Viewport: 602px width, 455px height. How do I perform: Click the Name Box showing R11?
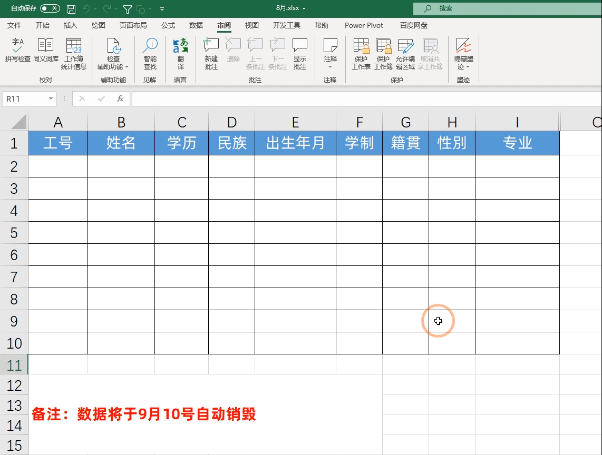25,99
